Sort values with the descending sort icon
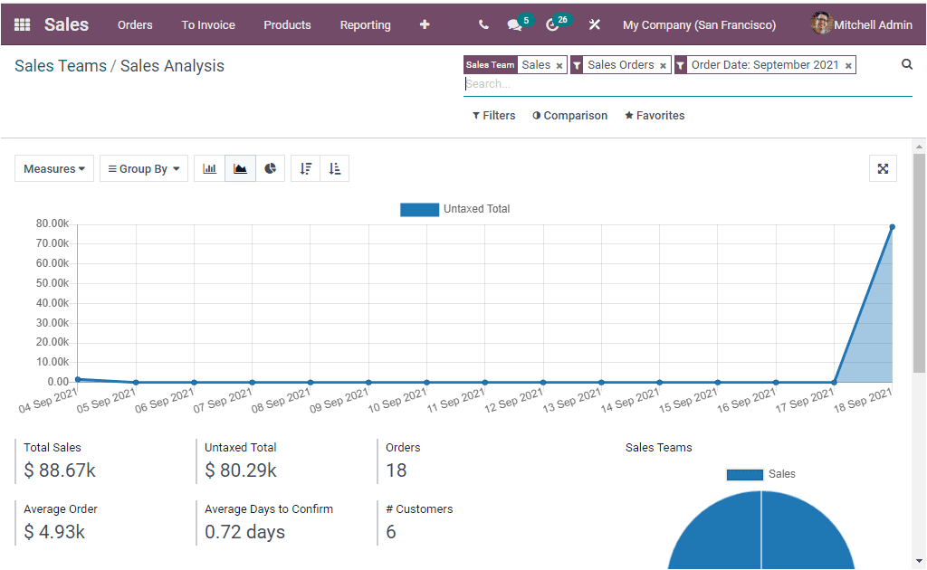The width and height of the screenshot is (927, 570). [x=305, y=168]
